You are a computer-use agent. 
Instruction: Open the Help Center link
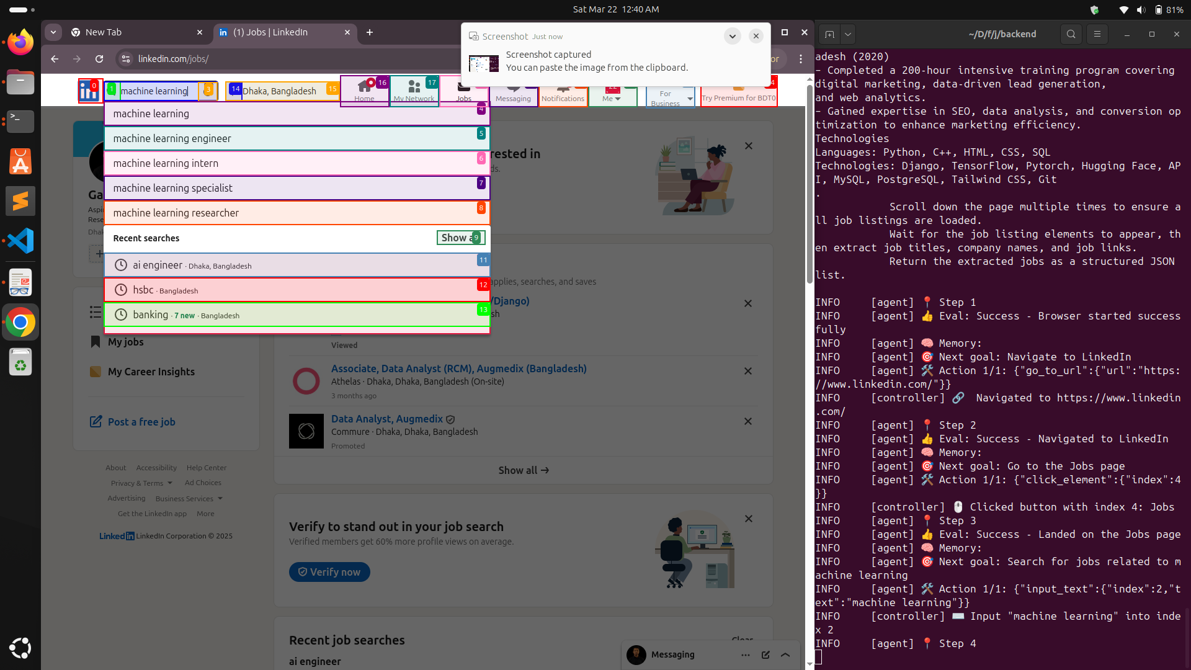point(207,468)
